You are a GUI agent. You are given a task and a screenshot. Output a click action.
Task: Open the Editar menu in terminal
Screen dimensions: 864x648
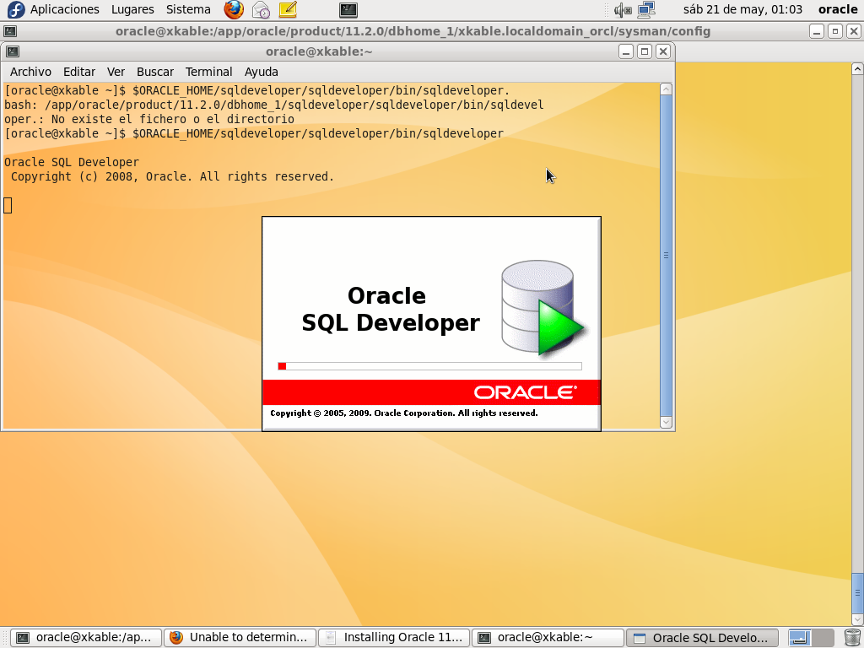click(x=78, y=72)
